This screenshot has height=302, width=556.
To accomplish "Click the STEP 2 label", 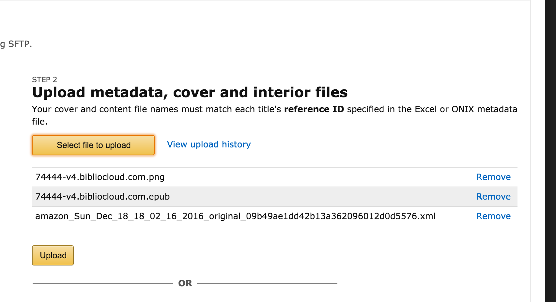I will tap(44, 80).
